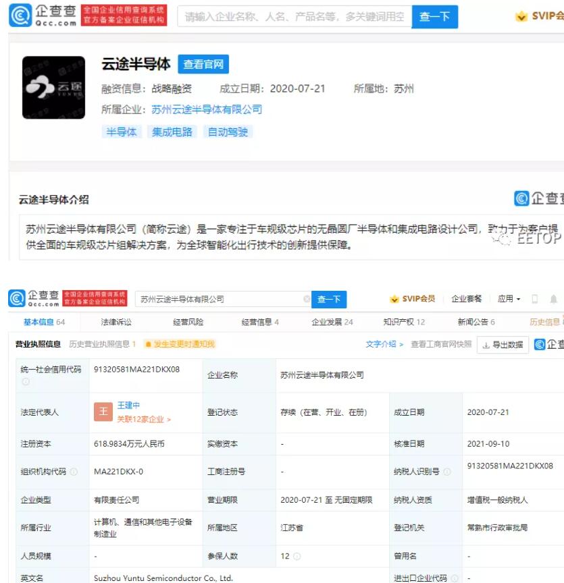Select the 计算机、通信和其他电子设备制造业 industry value
The width and height of the screenshot is (564, 583).
point(143,528)
